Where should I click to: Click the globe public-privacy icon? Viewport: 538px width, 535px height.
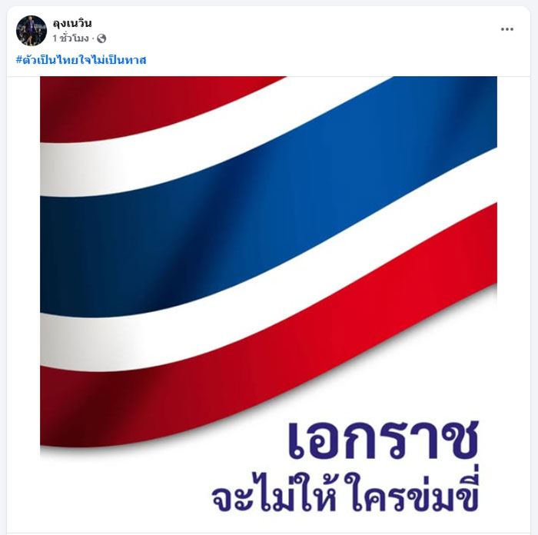[x=101, y=38]
